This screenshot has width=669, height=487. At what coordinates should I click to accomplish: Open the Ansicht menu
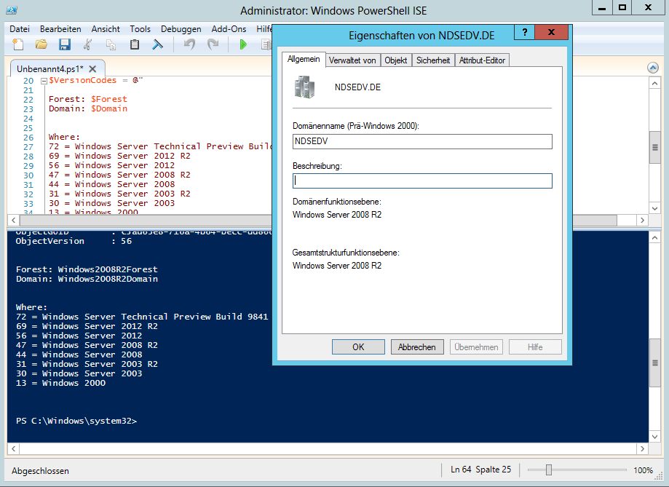point(106,29)
